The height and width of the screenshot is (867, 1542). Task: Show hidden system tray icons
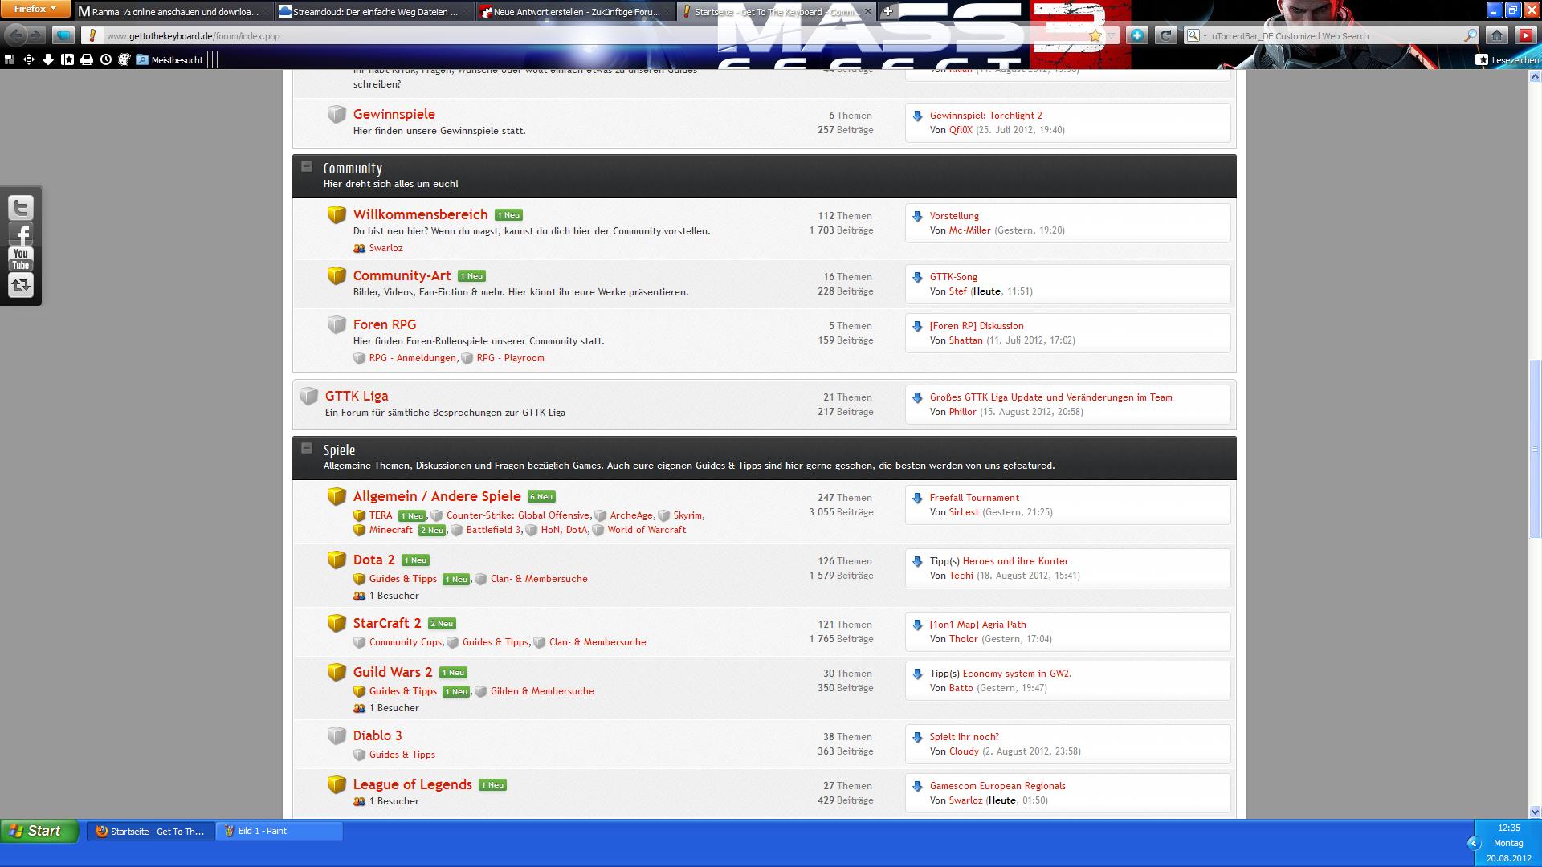coord(1473,843)
